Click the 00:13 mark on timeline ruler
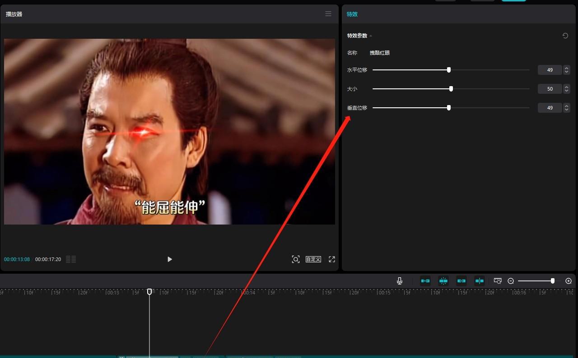 [113, 293]
